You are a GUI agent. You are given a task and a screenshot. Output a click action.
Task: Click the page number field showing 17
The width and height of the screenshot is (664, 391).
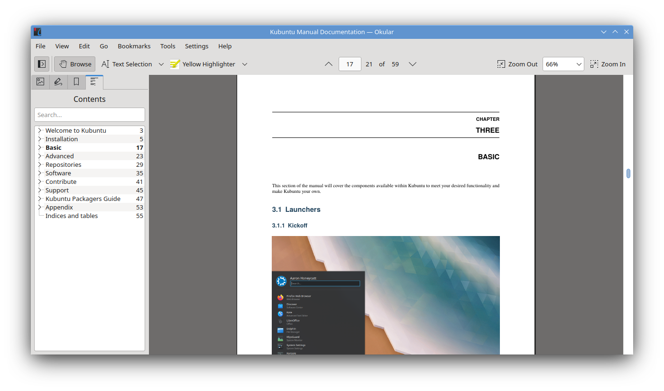click(350, 64)
